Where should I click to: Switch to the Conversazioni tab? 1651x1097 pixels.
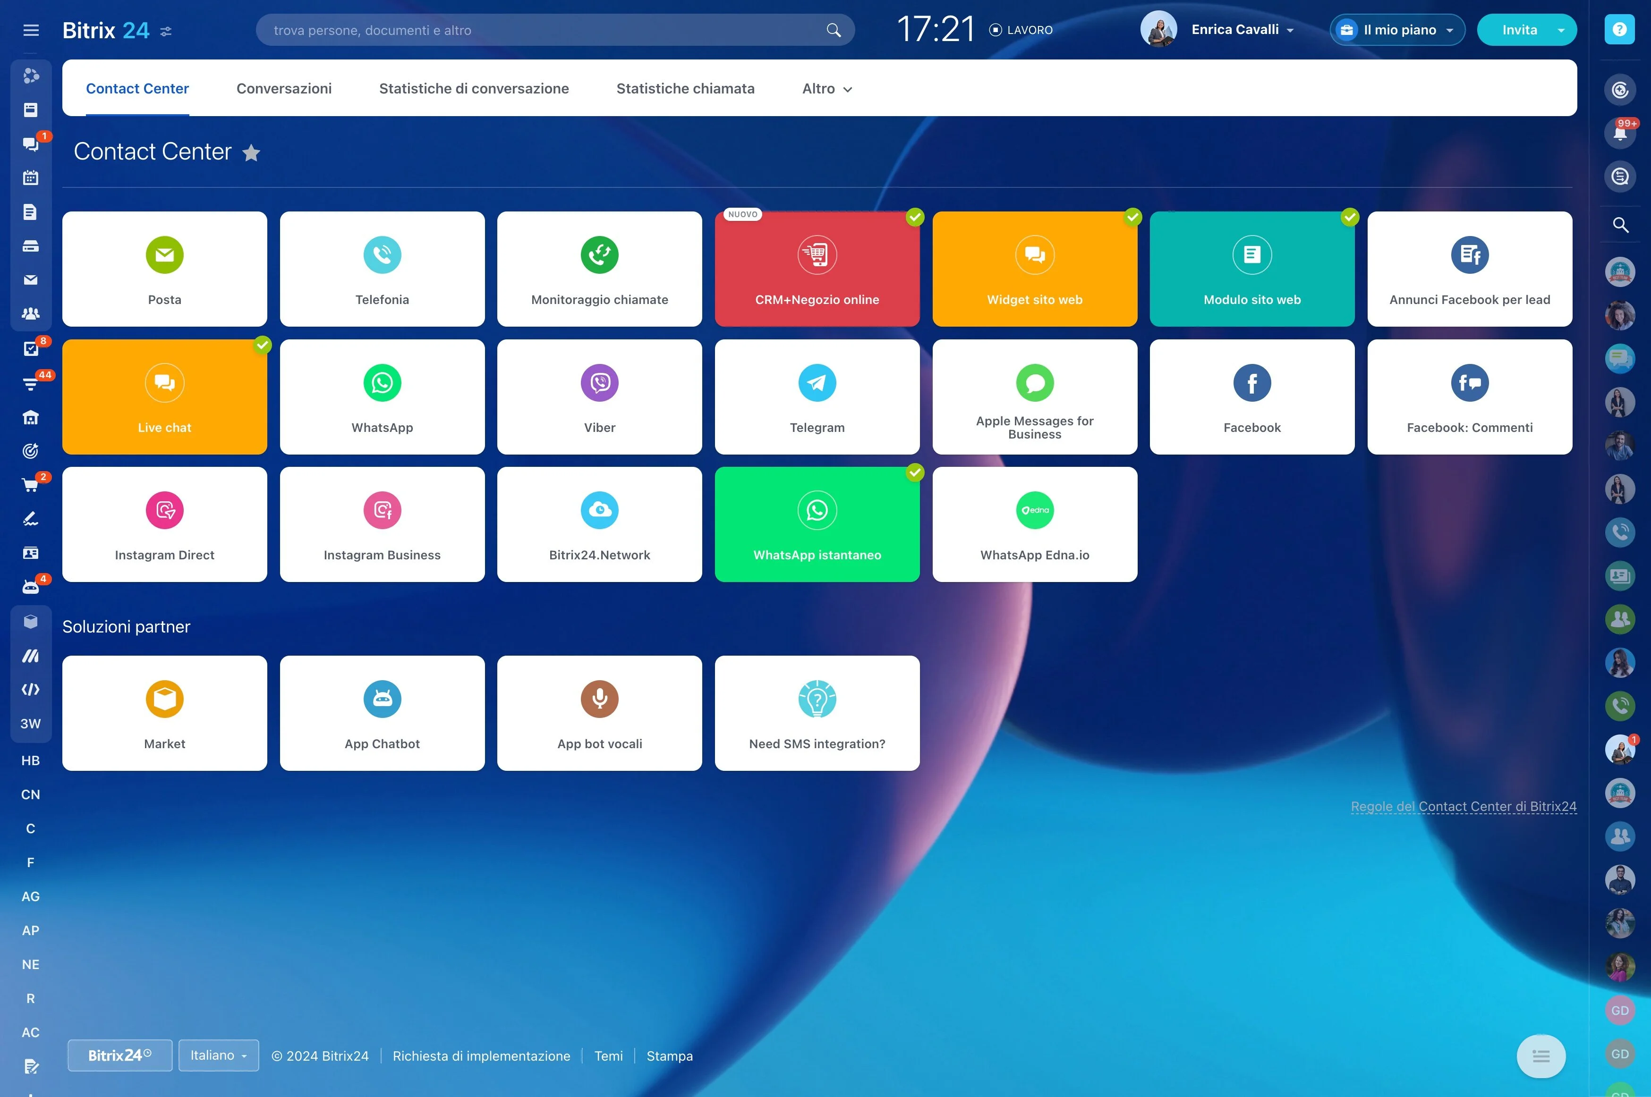[x=284, y=89]
